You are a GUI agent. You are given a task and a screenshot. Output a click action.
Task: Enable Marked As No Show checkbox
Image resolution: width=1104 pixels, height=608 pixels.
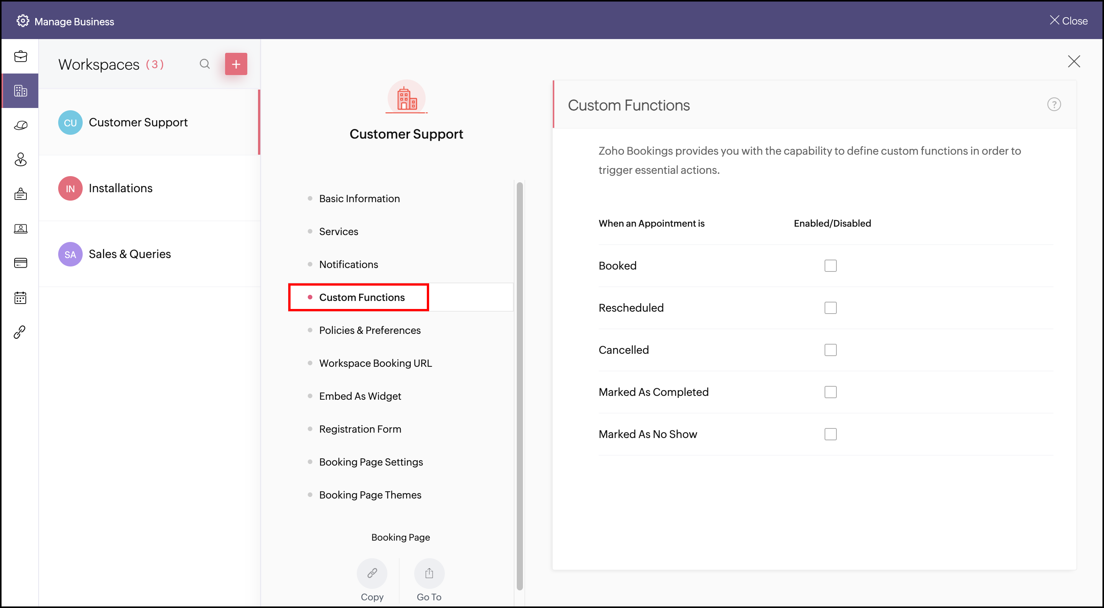(x=830, y=434)
